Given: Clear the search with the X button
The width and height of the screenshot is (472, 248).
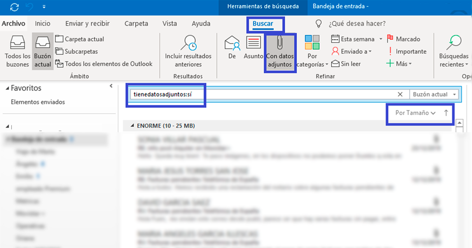Looking at the screenshot, I should pos(400,94).
